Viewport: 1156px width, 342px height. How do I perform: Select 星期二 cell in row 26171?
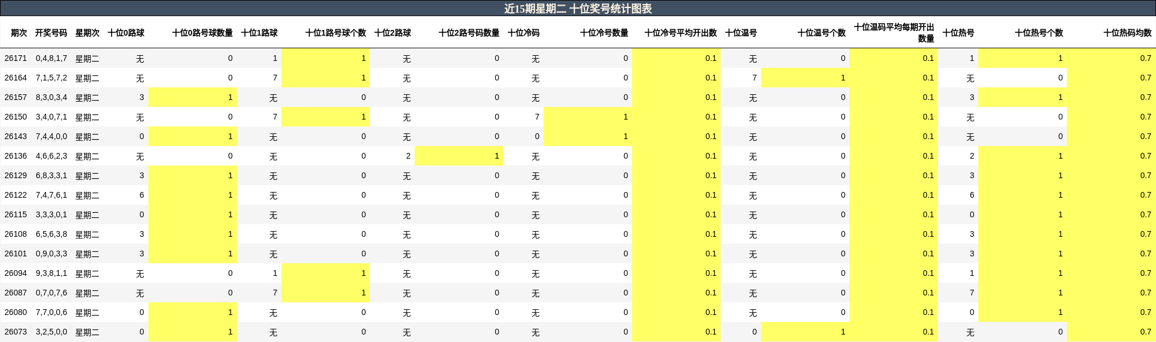coord(87,58)
